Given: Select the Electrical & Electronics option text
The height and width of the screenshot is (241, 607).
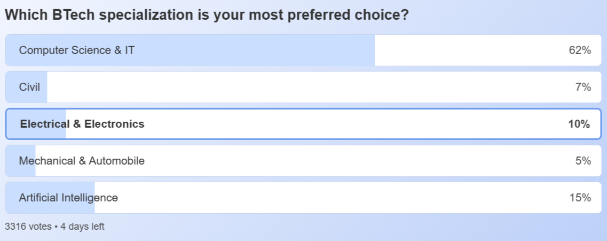Looking at the screenshot, I should click(82, 124).
